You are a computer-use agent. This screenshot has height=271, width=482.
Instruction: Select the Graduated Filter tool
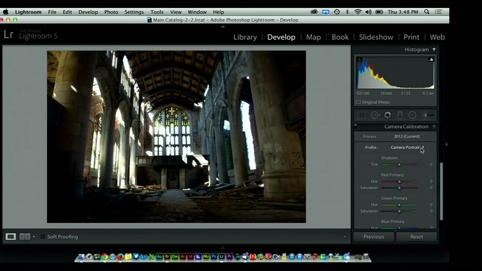click(400, 115)
